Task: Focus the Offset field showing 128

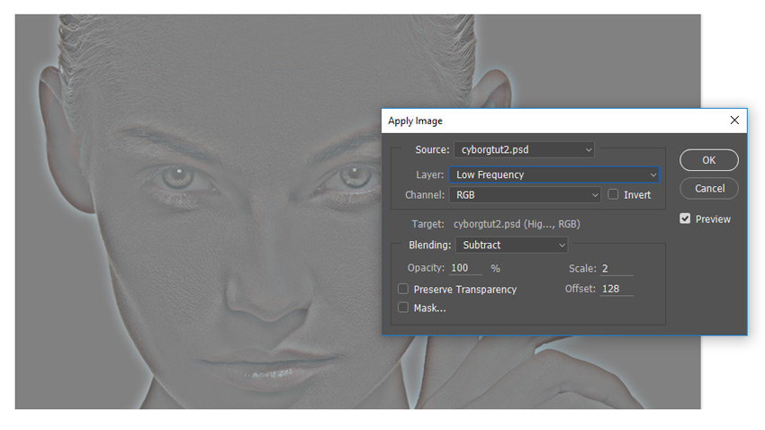Action: [x=616, y=289]
